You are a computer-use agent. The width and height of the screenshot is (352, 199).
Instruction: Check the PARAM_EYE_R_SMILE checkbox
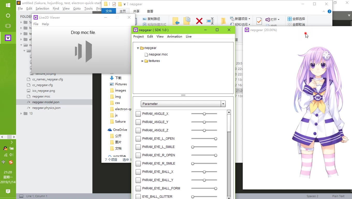coord(138,164)
